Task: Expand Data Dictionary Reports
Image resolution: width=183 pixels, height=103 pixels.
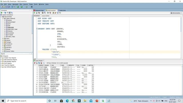Action: click(x=1, y=60)
